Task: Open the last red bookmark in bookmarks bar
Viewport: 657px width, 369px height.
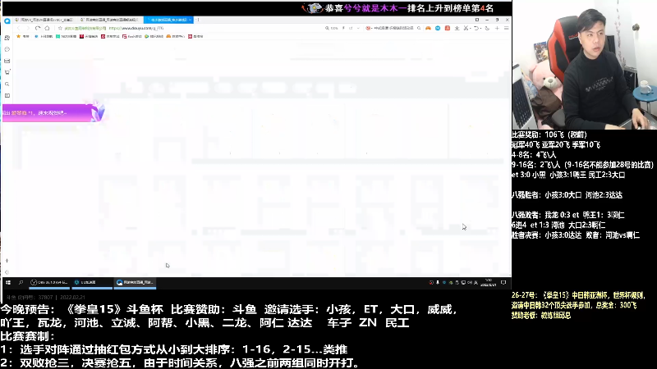Action: [x=195, y=36]
